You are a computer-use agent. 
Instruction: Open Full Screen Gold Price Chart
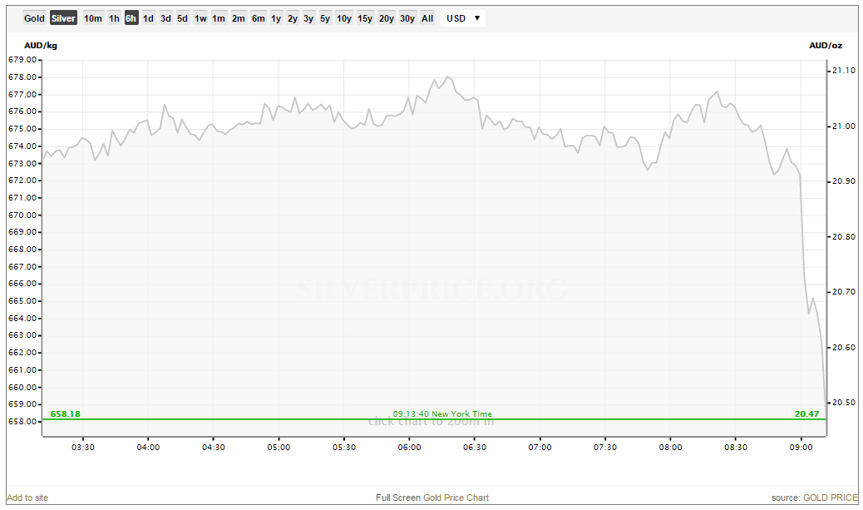click(432, 498)
